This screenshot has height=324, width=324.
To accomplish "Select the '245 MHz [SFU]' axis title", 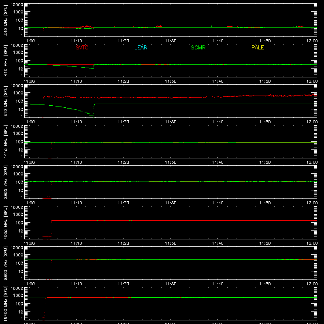I will point(5,20).
